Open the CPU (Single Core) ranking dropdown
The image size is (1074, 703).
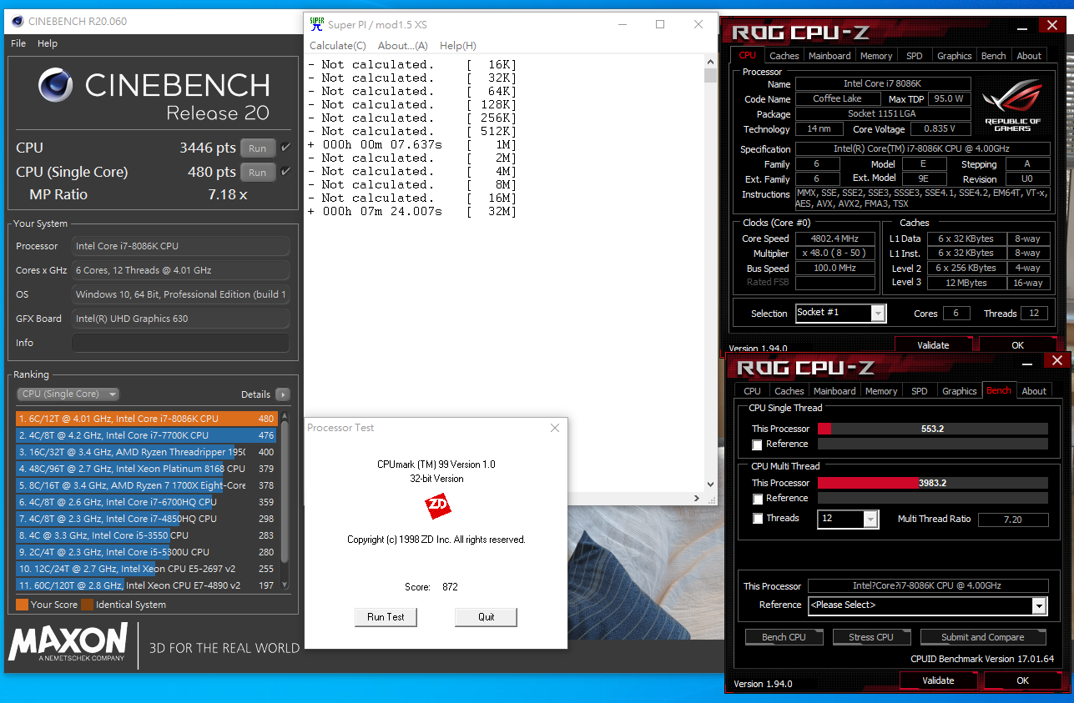(x=68, y=394)
